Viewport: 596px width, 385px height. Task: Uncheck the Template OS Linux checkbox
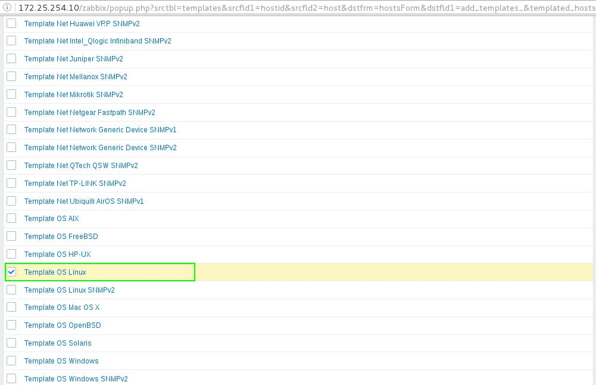(11, 272)
